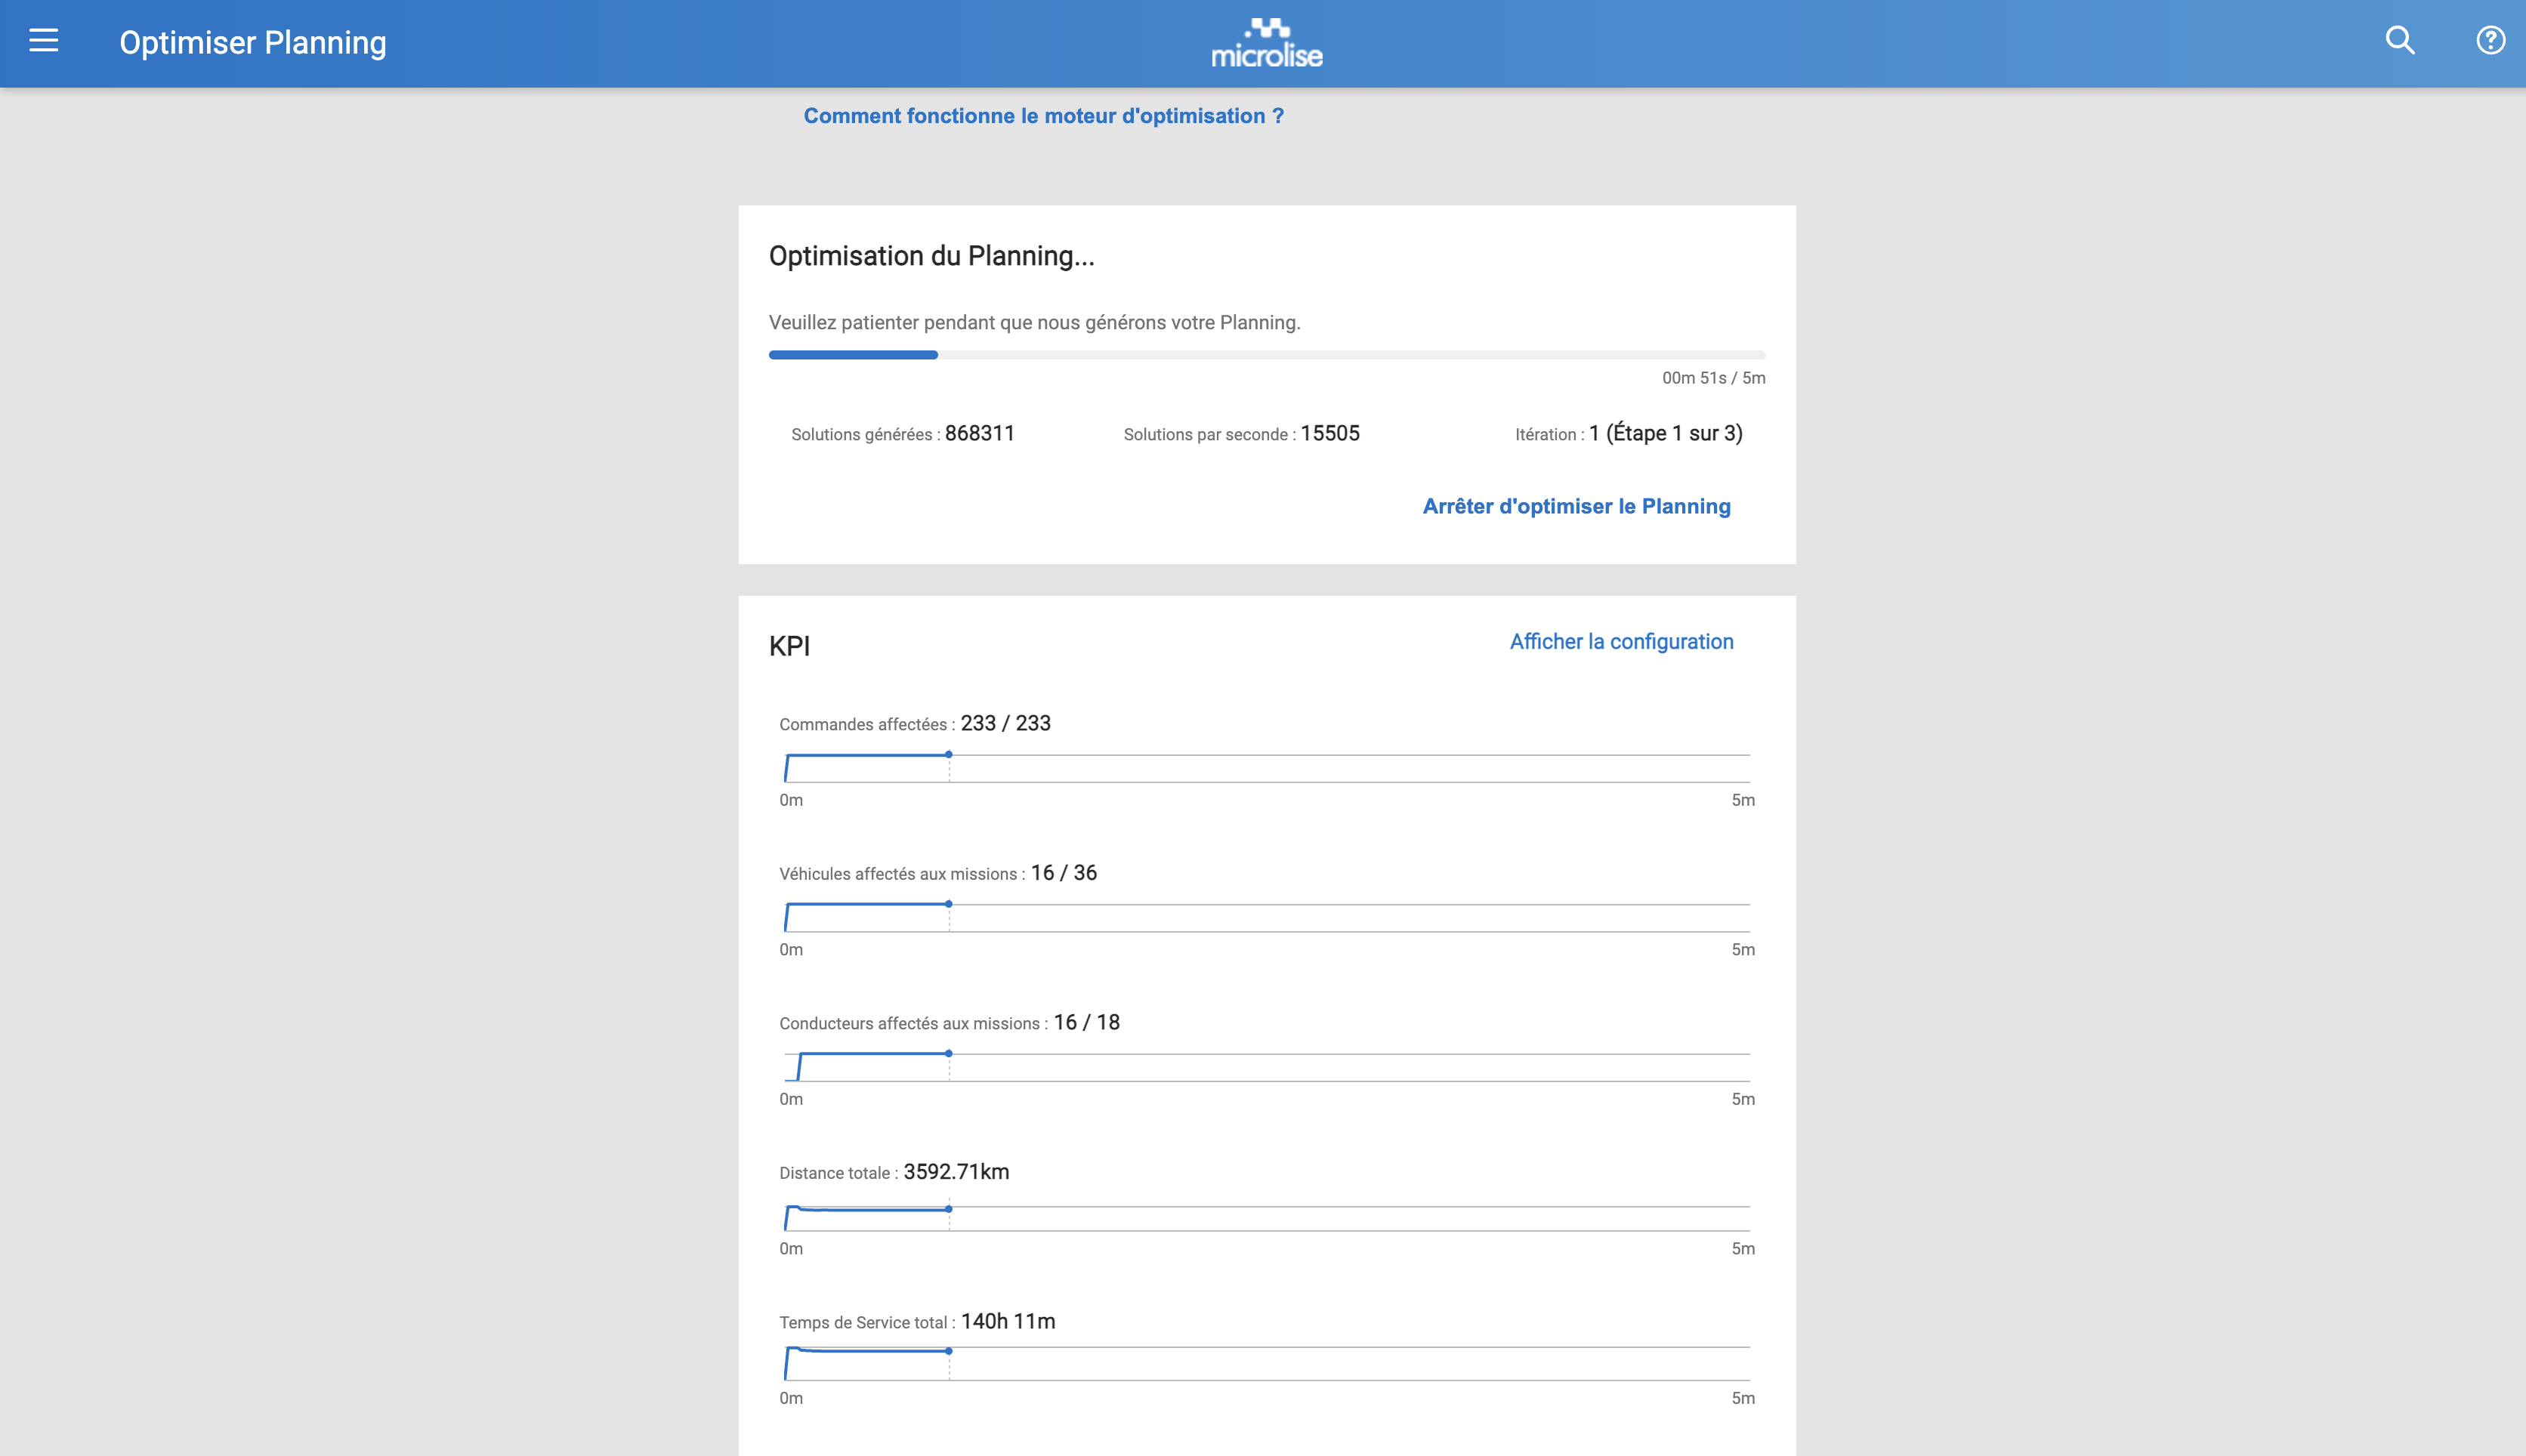
Task: Click Solutions par seconde value 15505
Action: (x=1330, y=433)
